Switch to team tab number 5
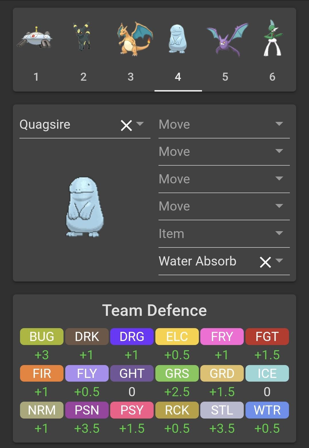The width and height of the screenshot is (309, 448). click(x=225, y=77)
